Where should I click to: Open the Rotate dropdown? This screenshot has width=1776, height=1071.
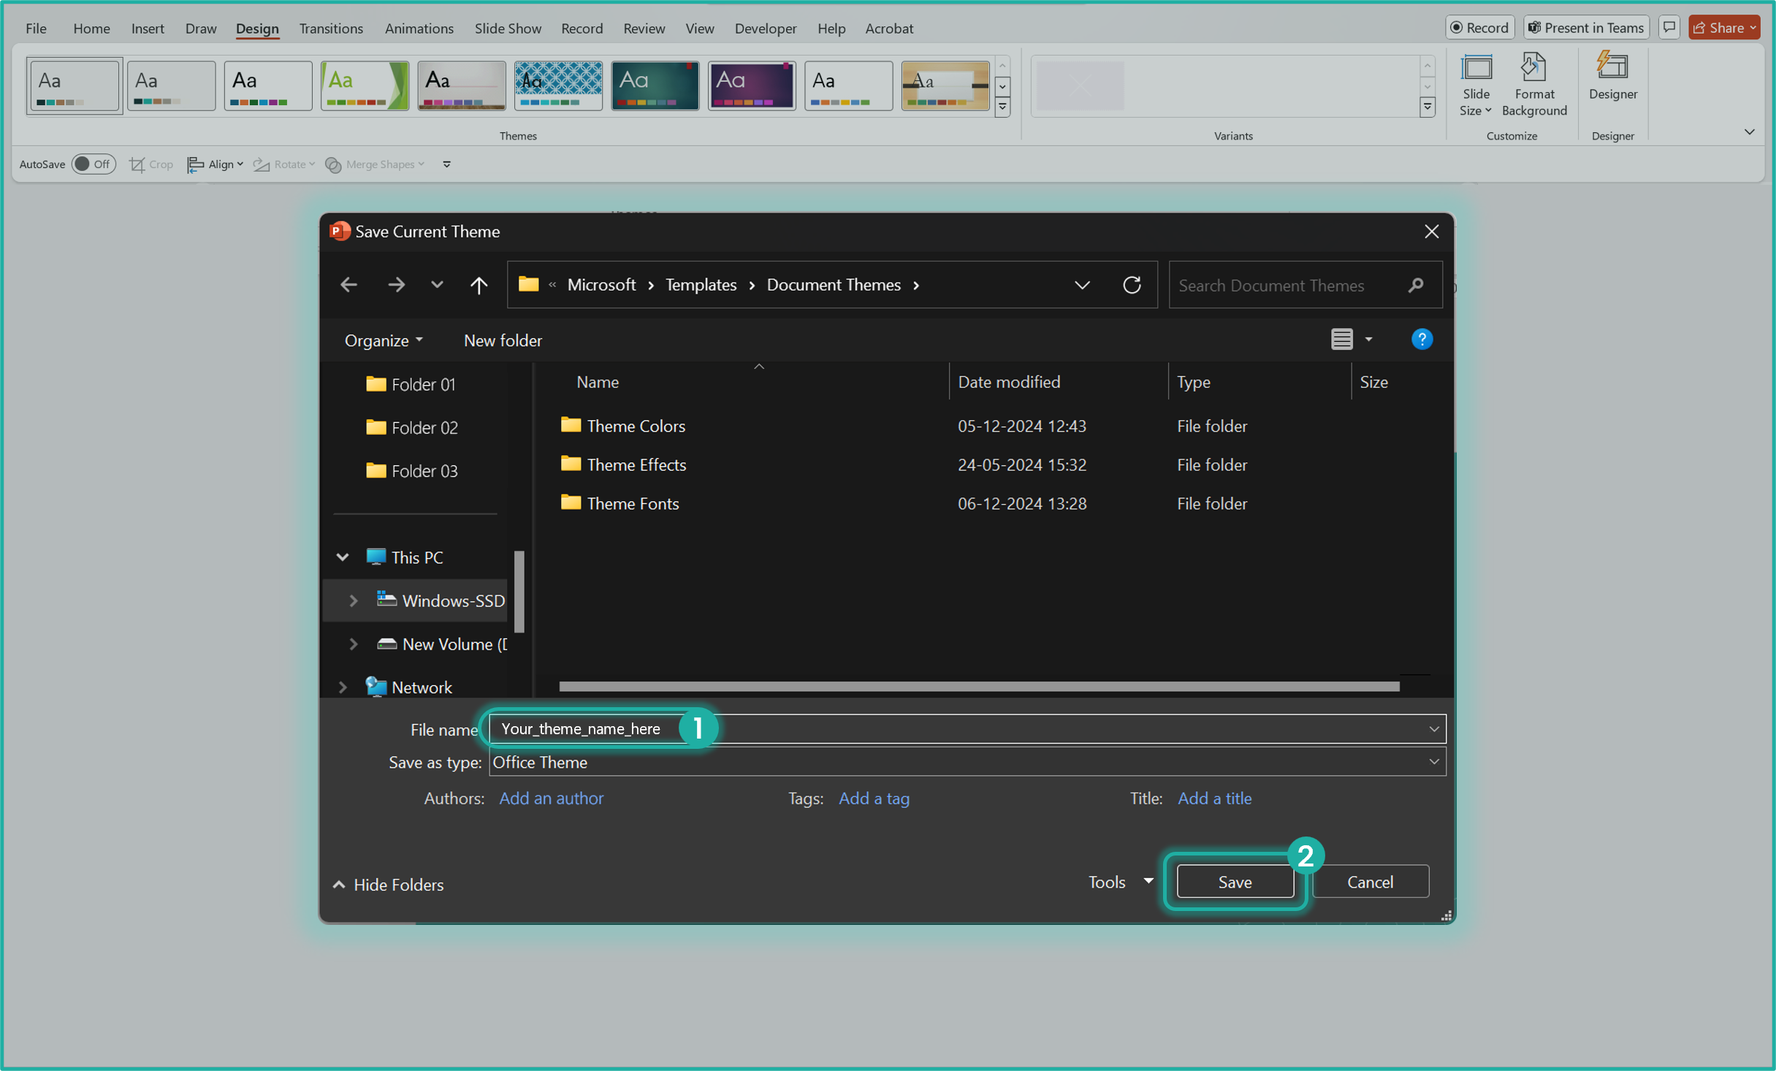coord(284,164)
